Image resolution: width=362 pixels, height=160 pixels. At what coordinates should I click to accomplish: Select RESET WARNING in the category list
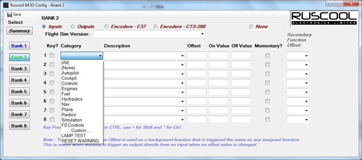[x=82, y=141]
